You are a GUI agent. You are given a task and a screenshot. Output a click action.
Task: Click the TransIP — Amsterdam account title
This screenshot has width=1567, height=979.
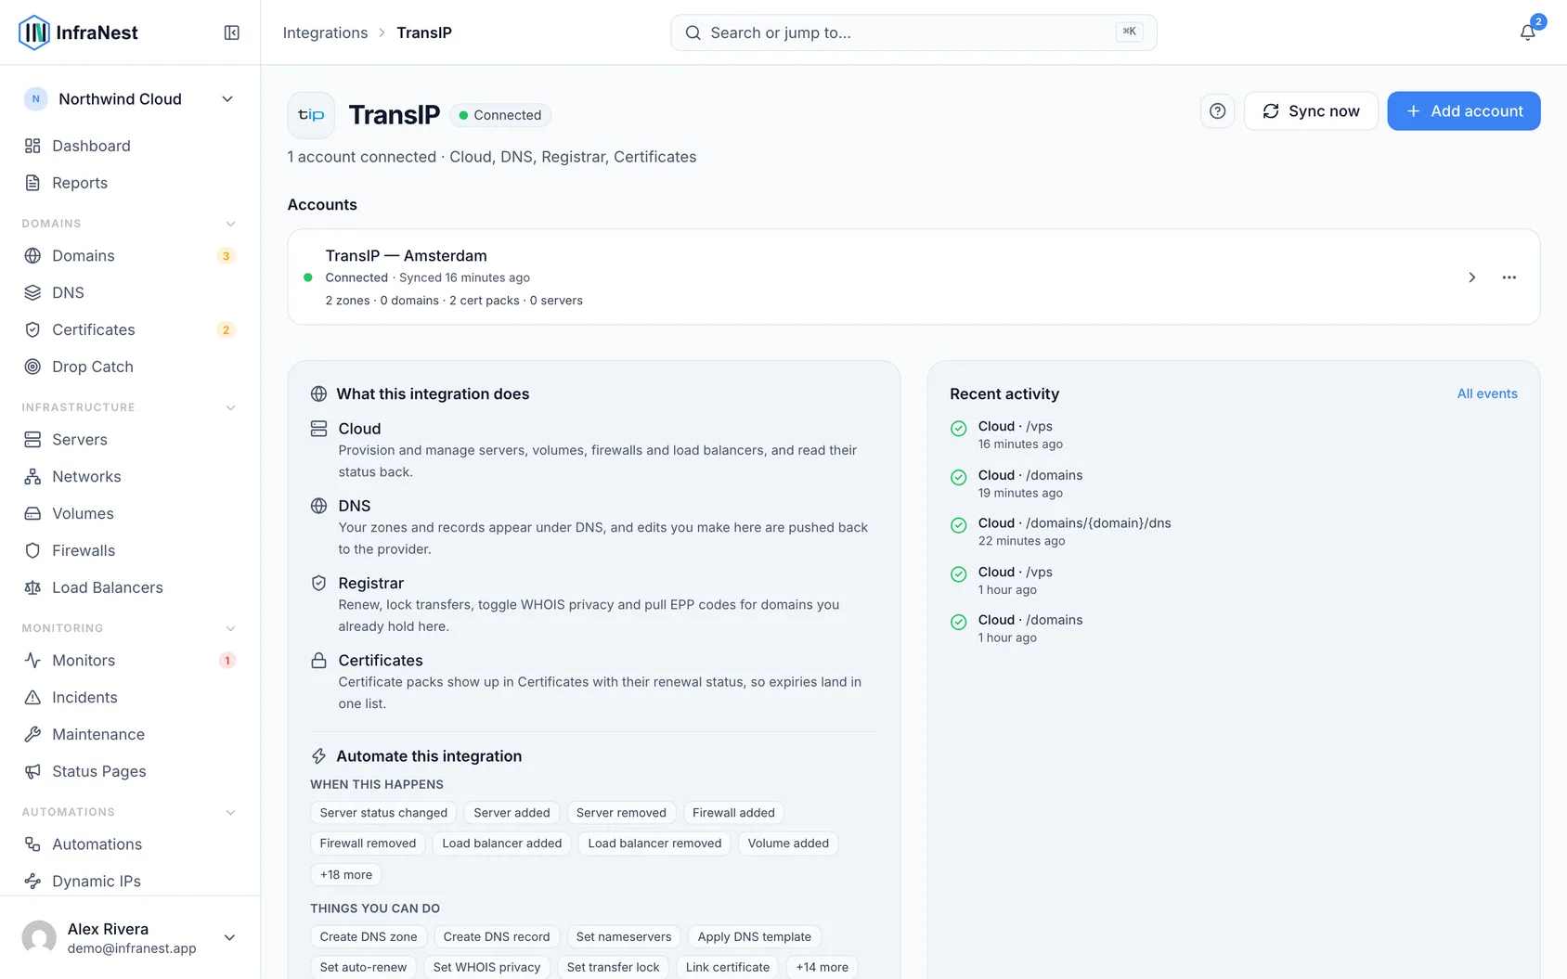pyautogui.click(x=406, y=255)
